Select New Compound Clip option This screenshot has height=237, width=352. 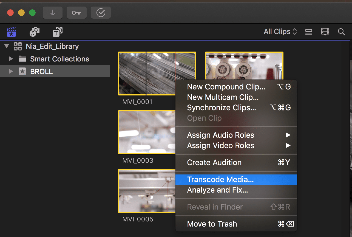tap(226, 87)
